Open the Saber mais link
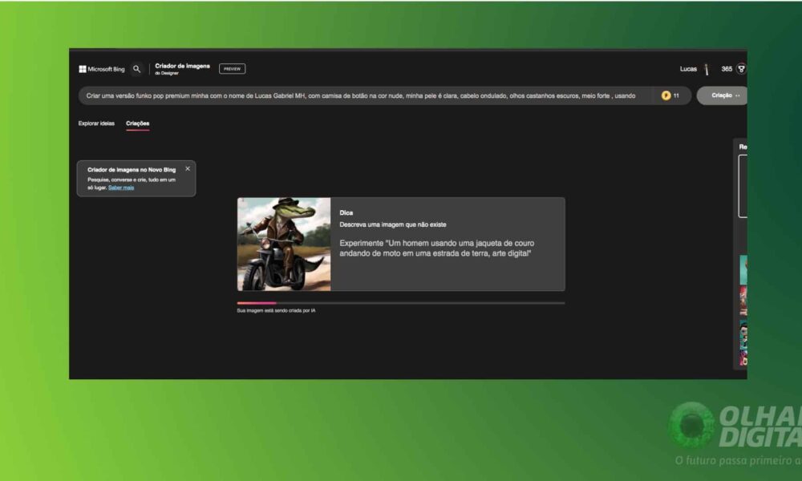 pyautogui.click(x=121, y=188)
